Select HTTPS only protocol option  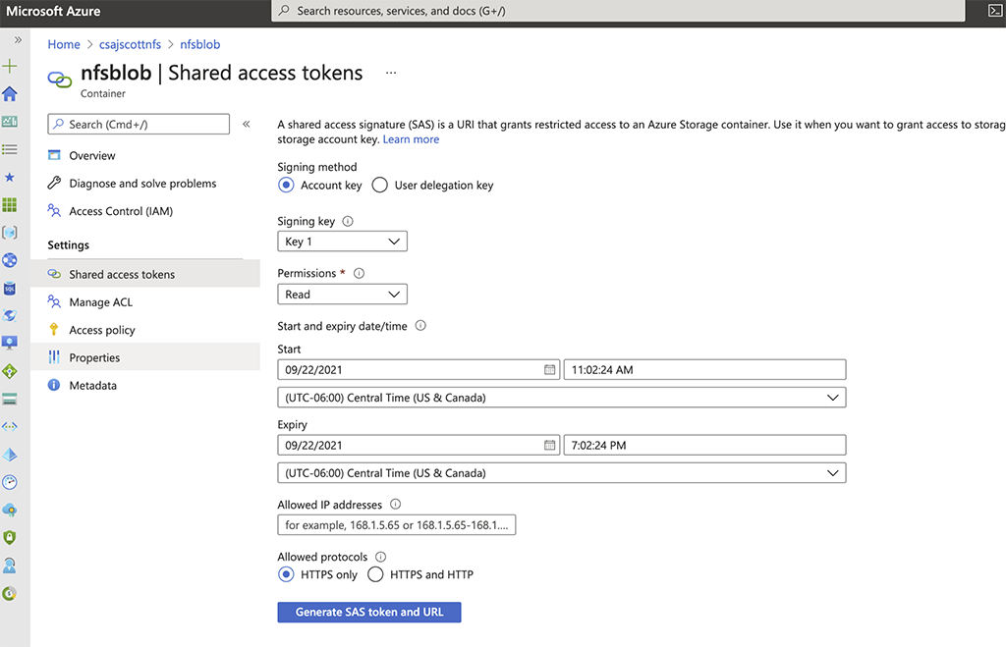coord(286,574)
